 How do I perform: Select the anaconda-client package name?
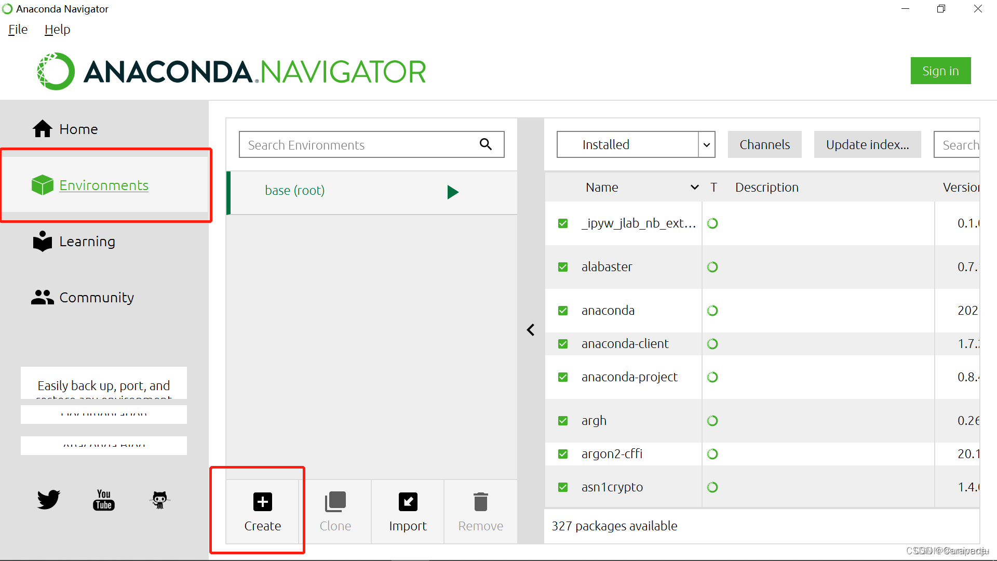(x=625, y=344)
